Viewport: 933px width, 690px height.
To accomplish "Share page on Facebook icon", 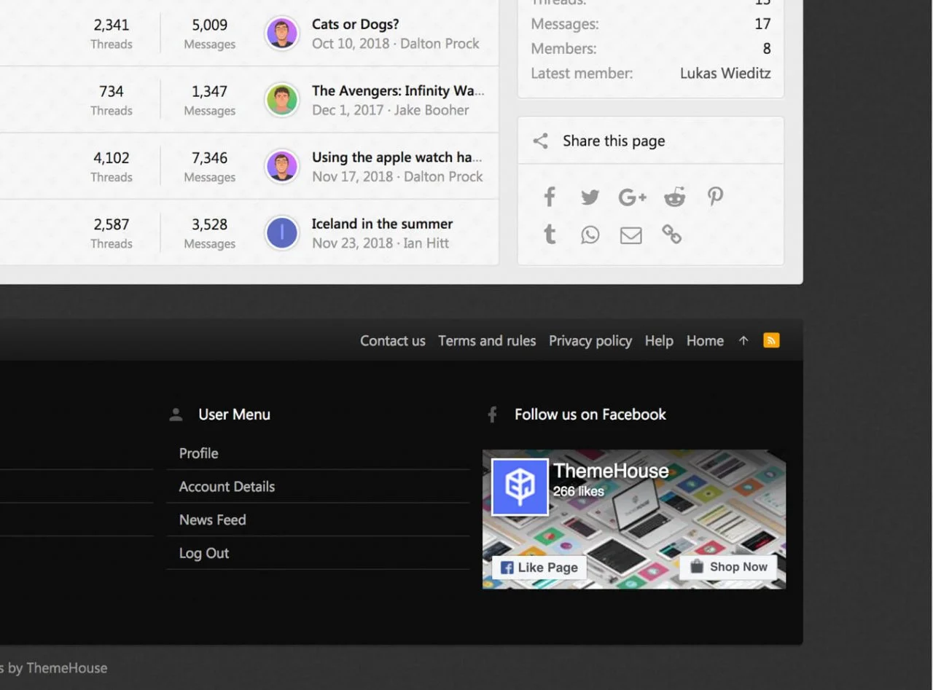I will point(550,197).
